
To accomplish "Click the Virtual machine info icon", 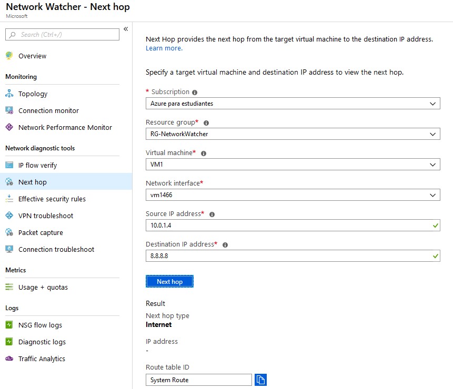I will (204, 153).
